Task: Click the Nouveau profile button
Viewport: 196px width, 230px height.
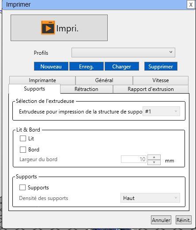Action: (51, 66)
